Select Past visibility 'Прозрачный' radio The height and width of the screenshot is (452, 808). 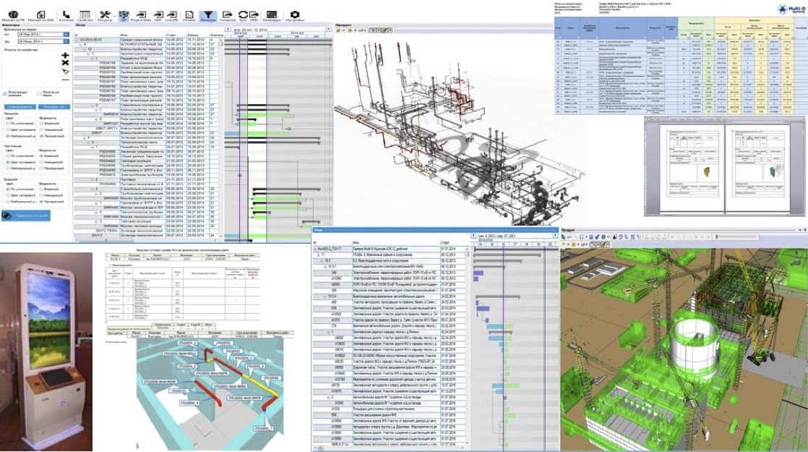click(42, 136)
